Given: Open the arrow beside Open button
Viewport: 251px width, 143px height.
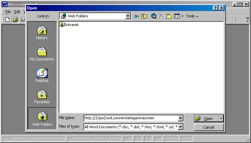Looking at the screenshot, I should pos(221,119).
